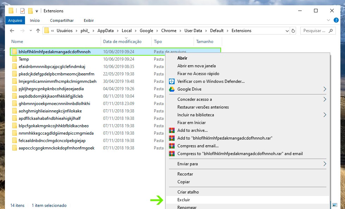
Task: Open the Quick Access Toolbar customize dropdown
Action: click(x=37, y=11)
